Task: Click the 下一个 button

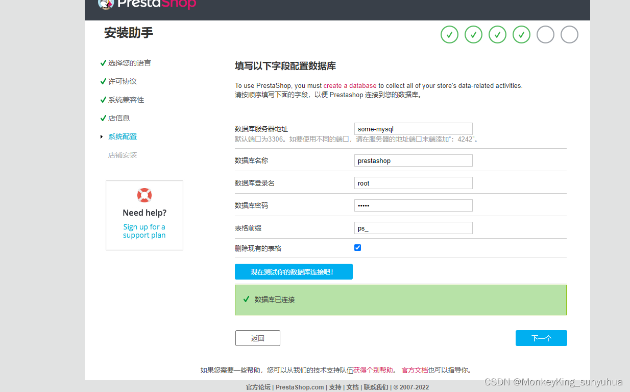Action: 541,338
